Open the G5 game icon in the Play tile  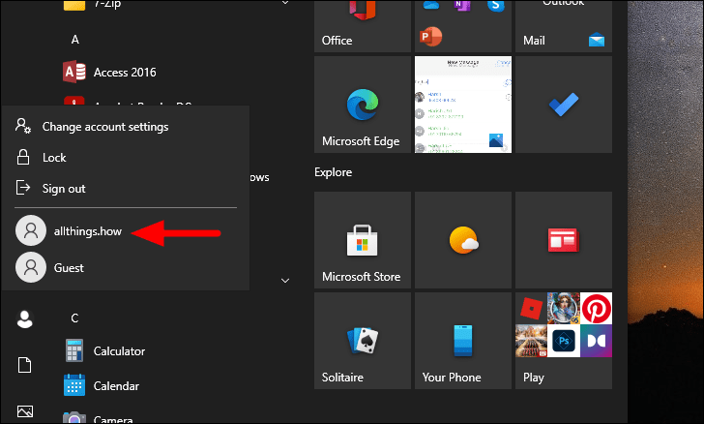(x=564, y=309)
